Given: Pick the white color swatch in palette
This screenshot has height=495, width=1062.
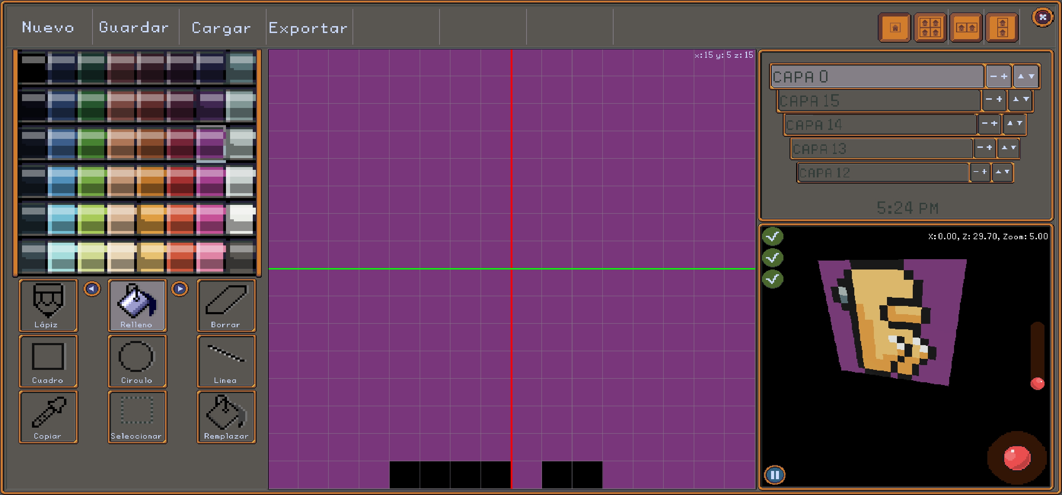Looking at the screenshot, I should [241, 213].
